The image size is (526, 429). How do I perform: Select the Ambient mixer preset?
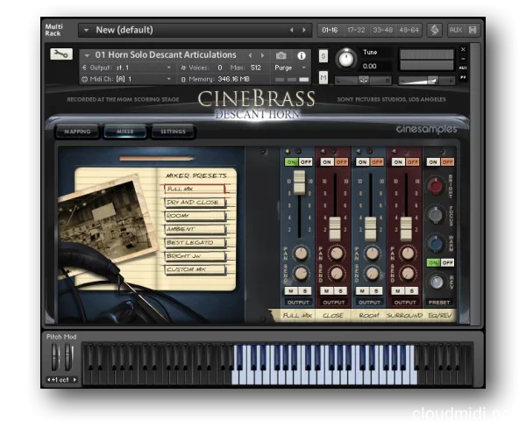coord(195,229)
